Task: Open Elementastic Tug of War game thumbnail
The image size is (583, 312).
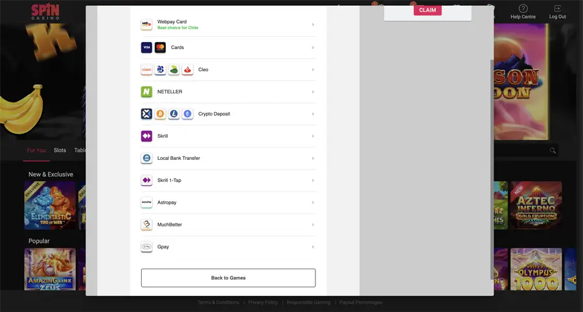Action: point(50,205)
